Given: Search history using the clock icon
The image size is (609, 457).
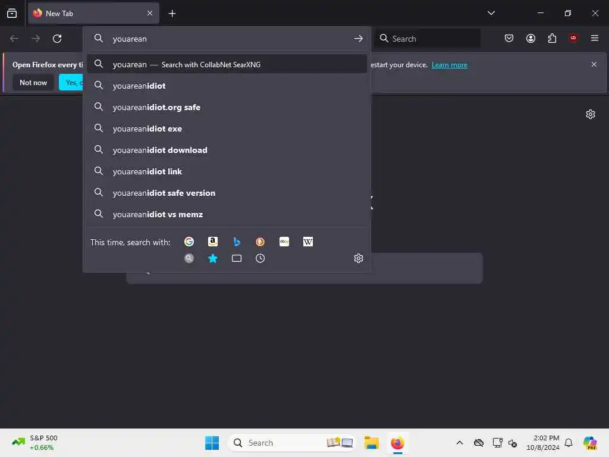Looking at the screenshot, I should (x=260, y=258).
